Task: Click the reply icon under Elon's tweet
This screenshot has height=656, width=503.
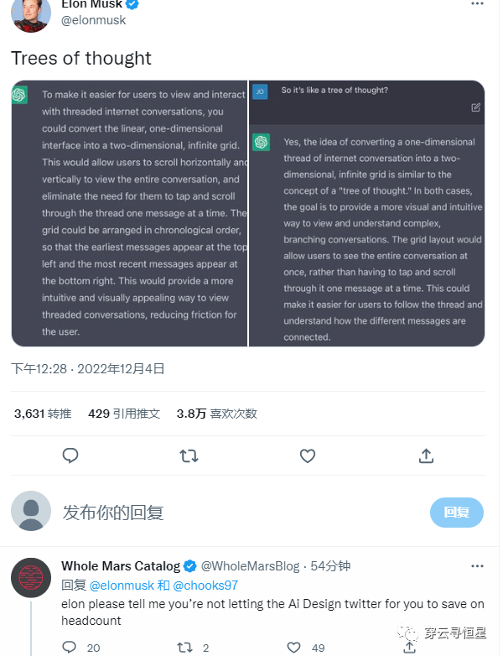Action: point(71,456)
